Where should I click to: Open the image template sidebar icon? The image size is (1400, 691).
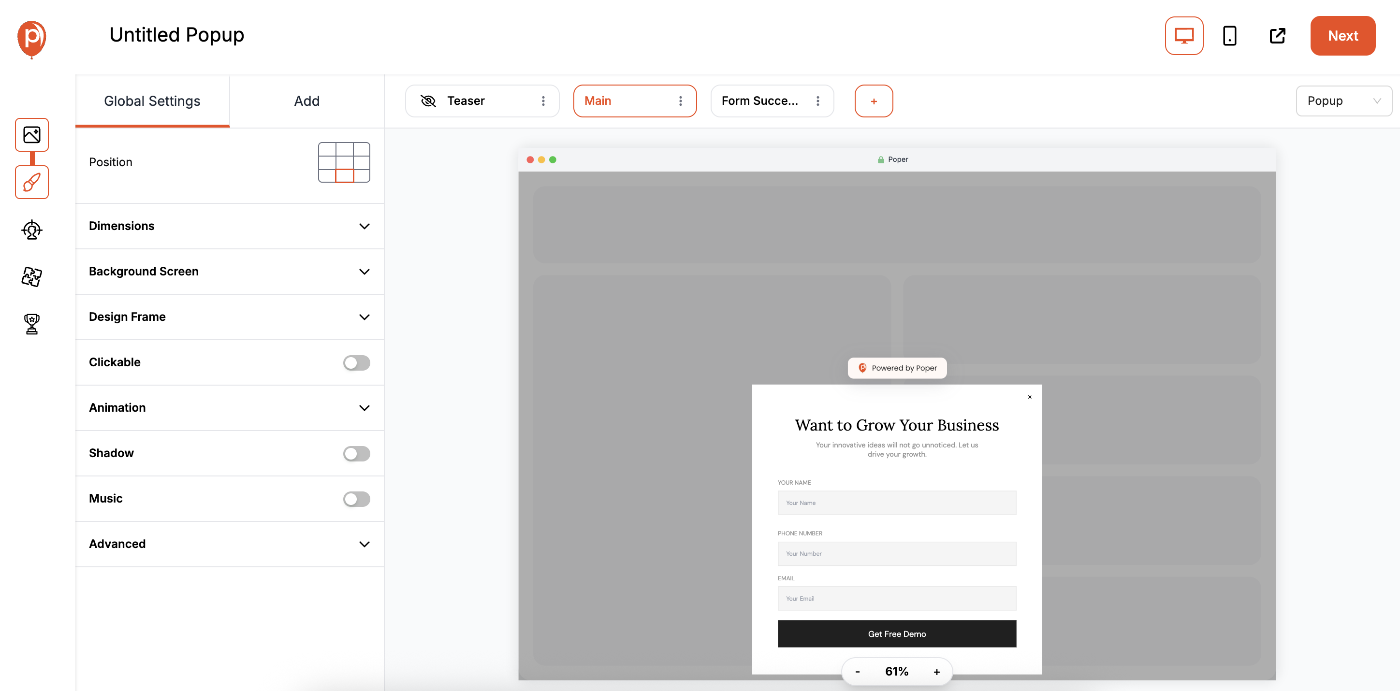[31, 135]
